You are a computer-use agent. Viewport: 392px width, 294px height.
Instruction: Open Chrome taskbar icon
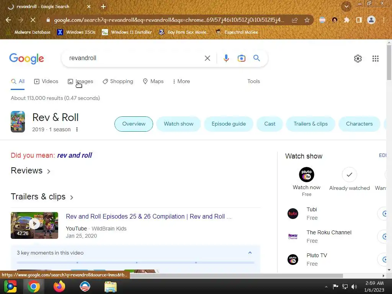click(34, 286)
